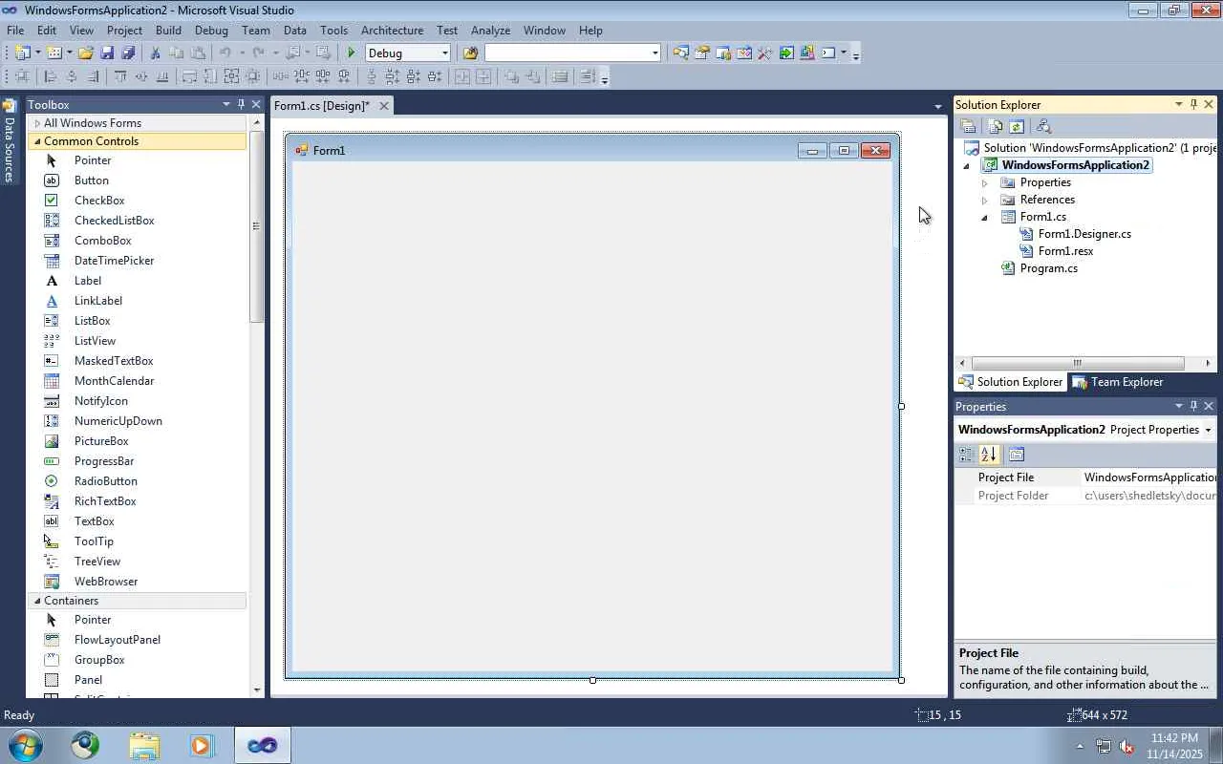Select Form1.Designer.cs in Solution Explorer
The height and width of the screenshot is (764, 1223).
[1084, 234]
